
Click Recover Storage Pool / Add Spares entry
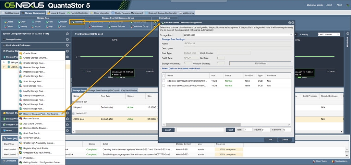point(41,114)
